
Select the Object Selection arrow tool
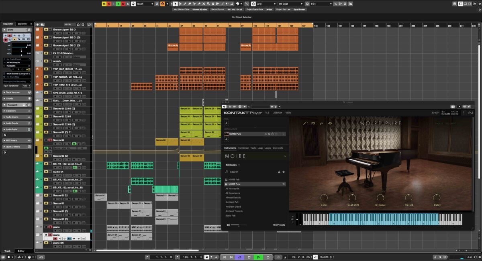(x=176, y=4)
